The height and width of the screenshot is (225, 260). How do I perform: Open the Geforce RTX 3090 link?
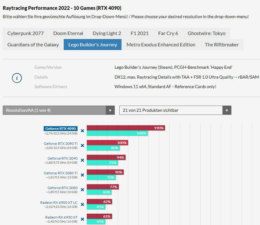pos(62,158)
